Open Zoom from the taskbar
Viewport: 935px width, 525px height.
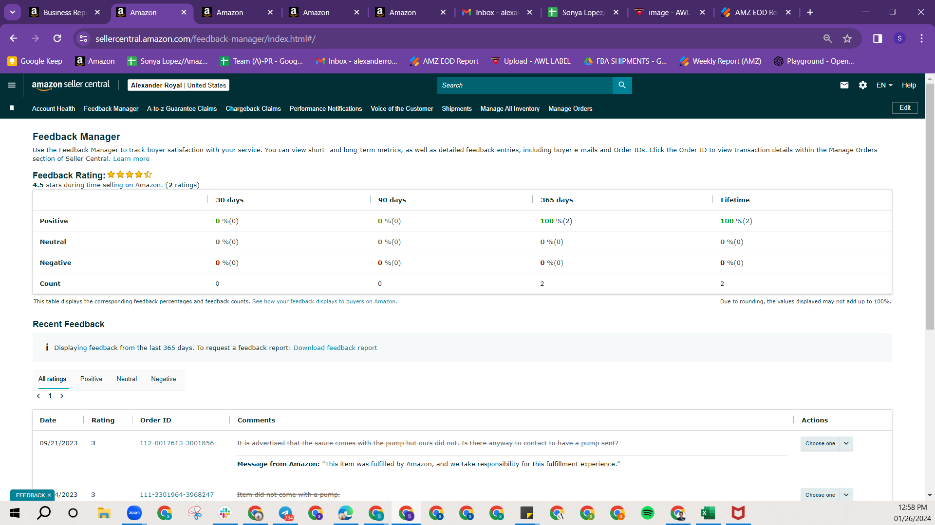coord(134,513)
